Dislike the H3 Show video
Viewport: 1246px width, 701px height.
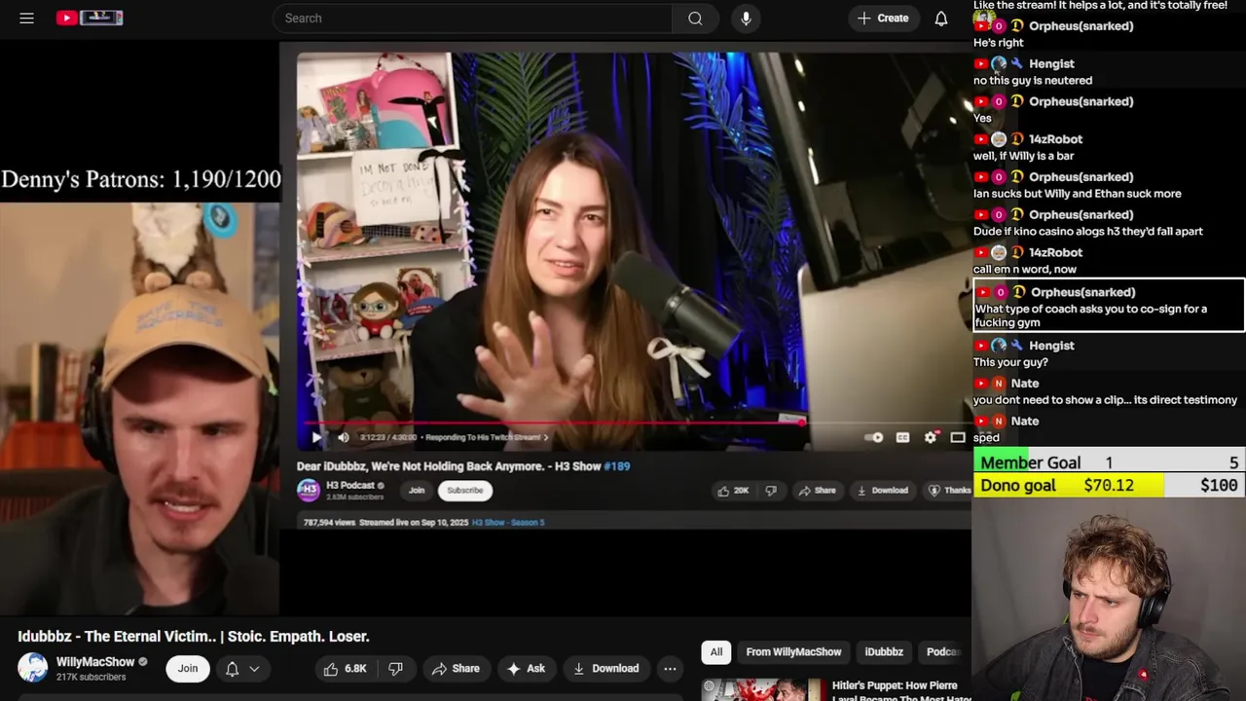coord(771,491)
